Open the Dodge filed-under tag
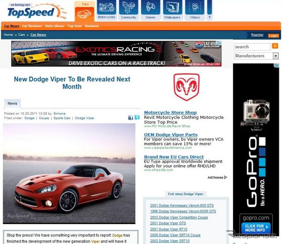 [x=30, y=118]
